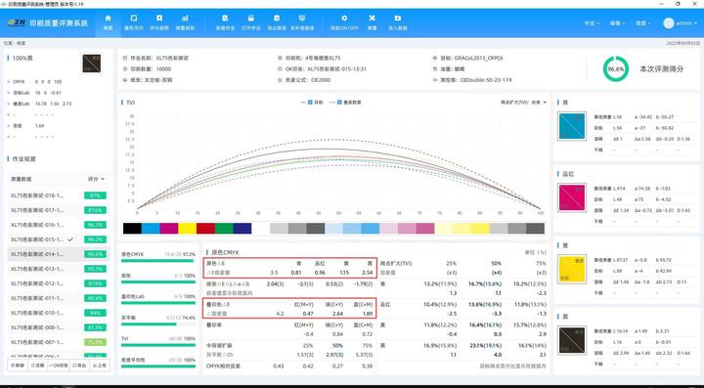Click the checkmark on the 015 row
The image size is (704, 388).
[70, 239]
